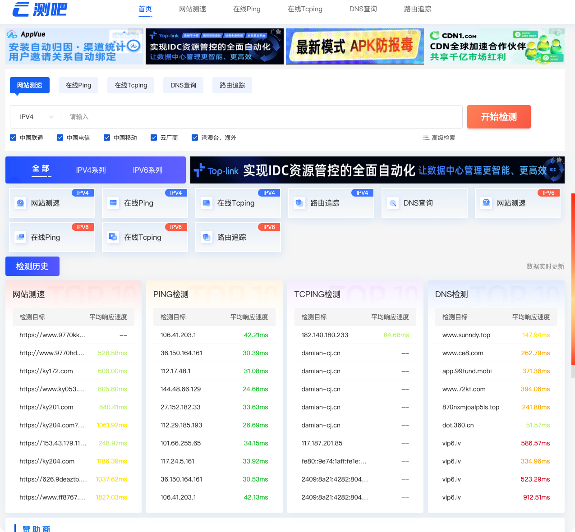Click the 912.51ms DNS response value

coord(537,497)
